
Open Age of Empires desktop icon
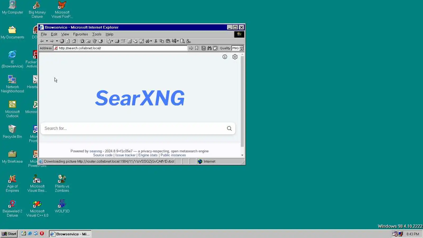(12, 184)
